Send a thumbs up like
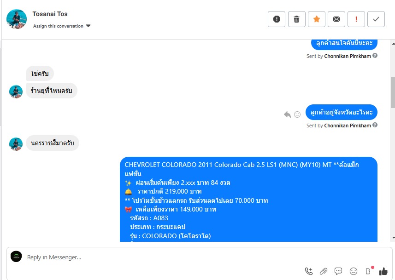The image size is (395, 280). [383, 271]
